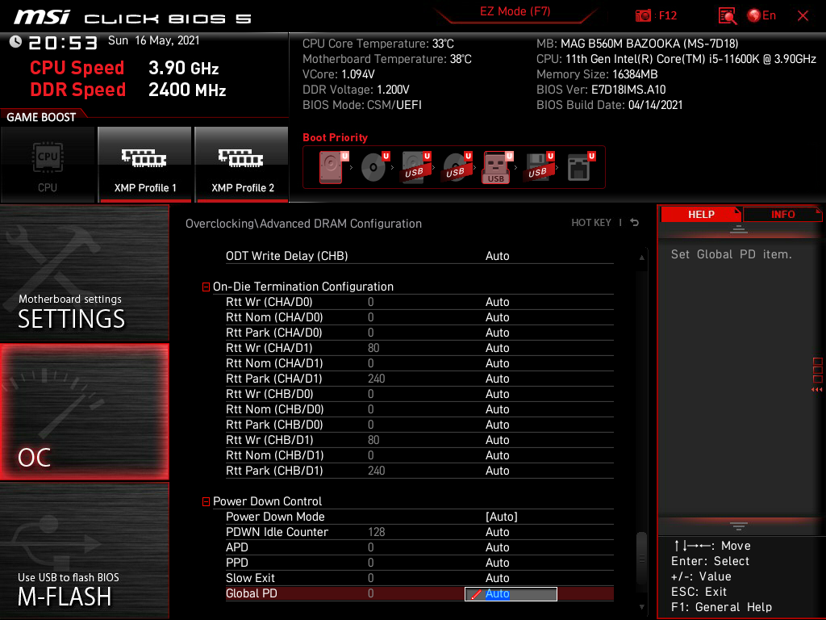826x620 pixels.
Task: Select Rtt Nom (CHB/D0) row
Action: (419, 409)
